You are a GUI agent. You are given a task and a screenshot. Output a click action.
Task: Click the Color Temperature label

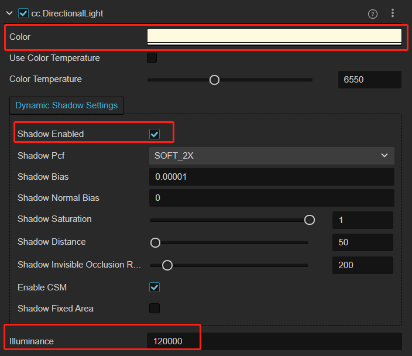(x=46, y=79)
